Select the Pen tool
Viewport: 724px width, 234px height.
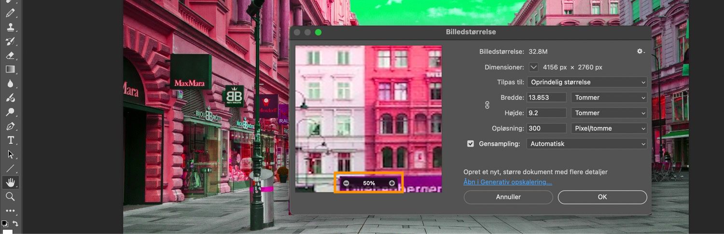(10, 126)
